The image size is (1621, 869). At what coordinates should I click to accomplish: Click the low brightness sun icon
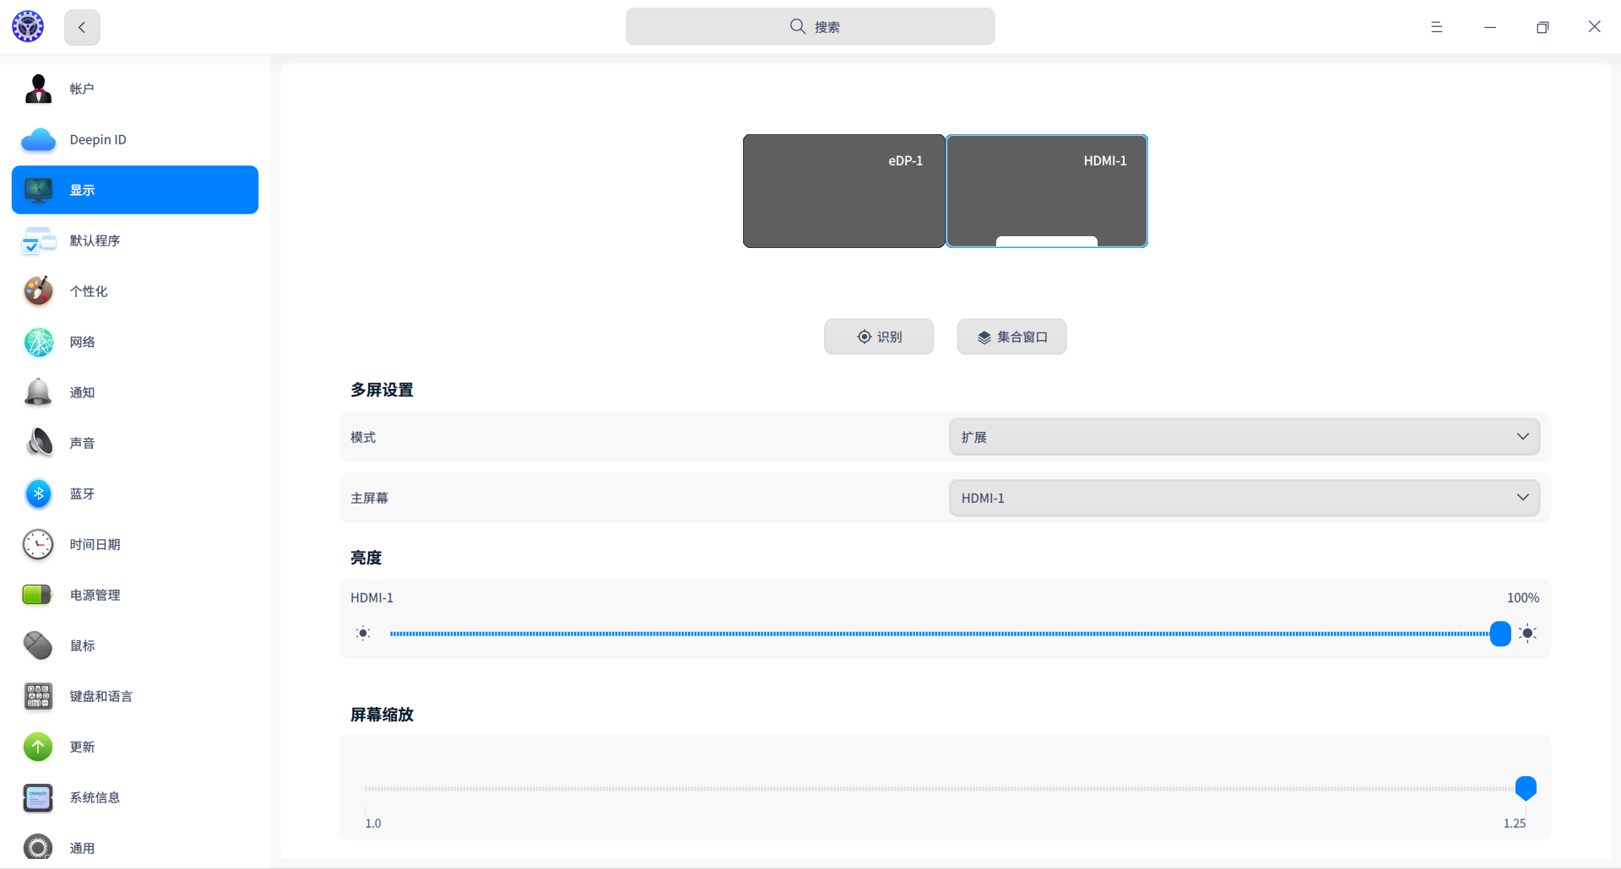(363, 633)
